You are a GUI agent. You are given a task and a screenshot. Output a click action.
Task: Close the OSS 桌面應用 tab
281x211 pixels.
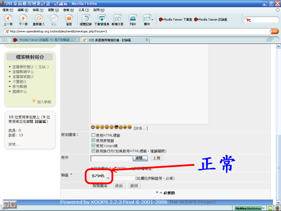(147, 40)
